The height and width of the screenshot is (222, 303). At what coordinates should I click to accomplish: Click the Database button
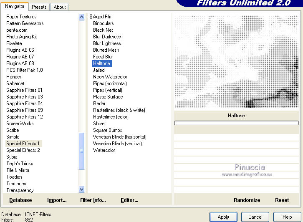point(20,200)
